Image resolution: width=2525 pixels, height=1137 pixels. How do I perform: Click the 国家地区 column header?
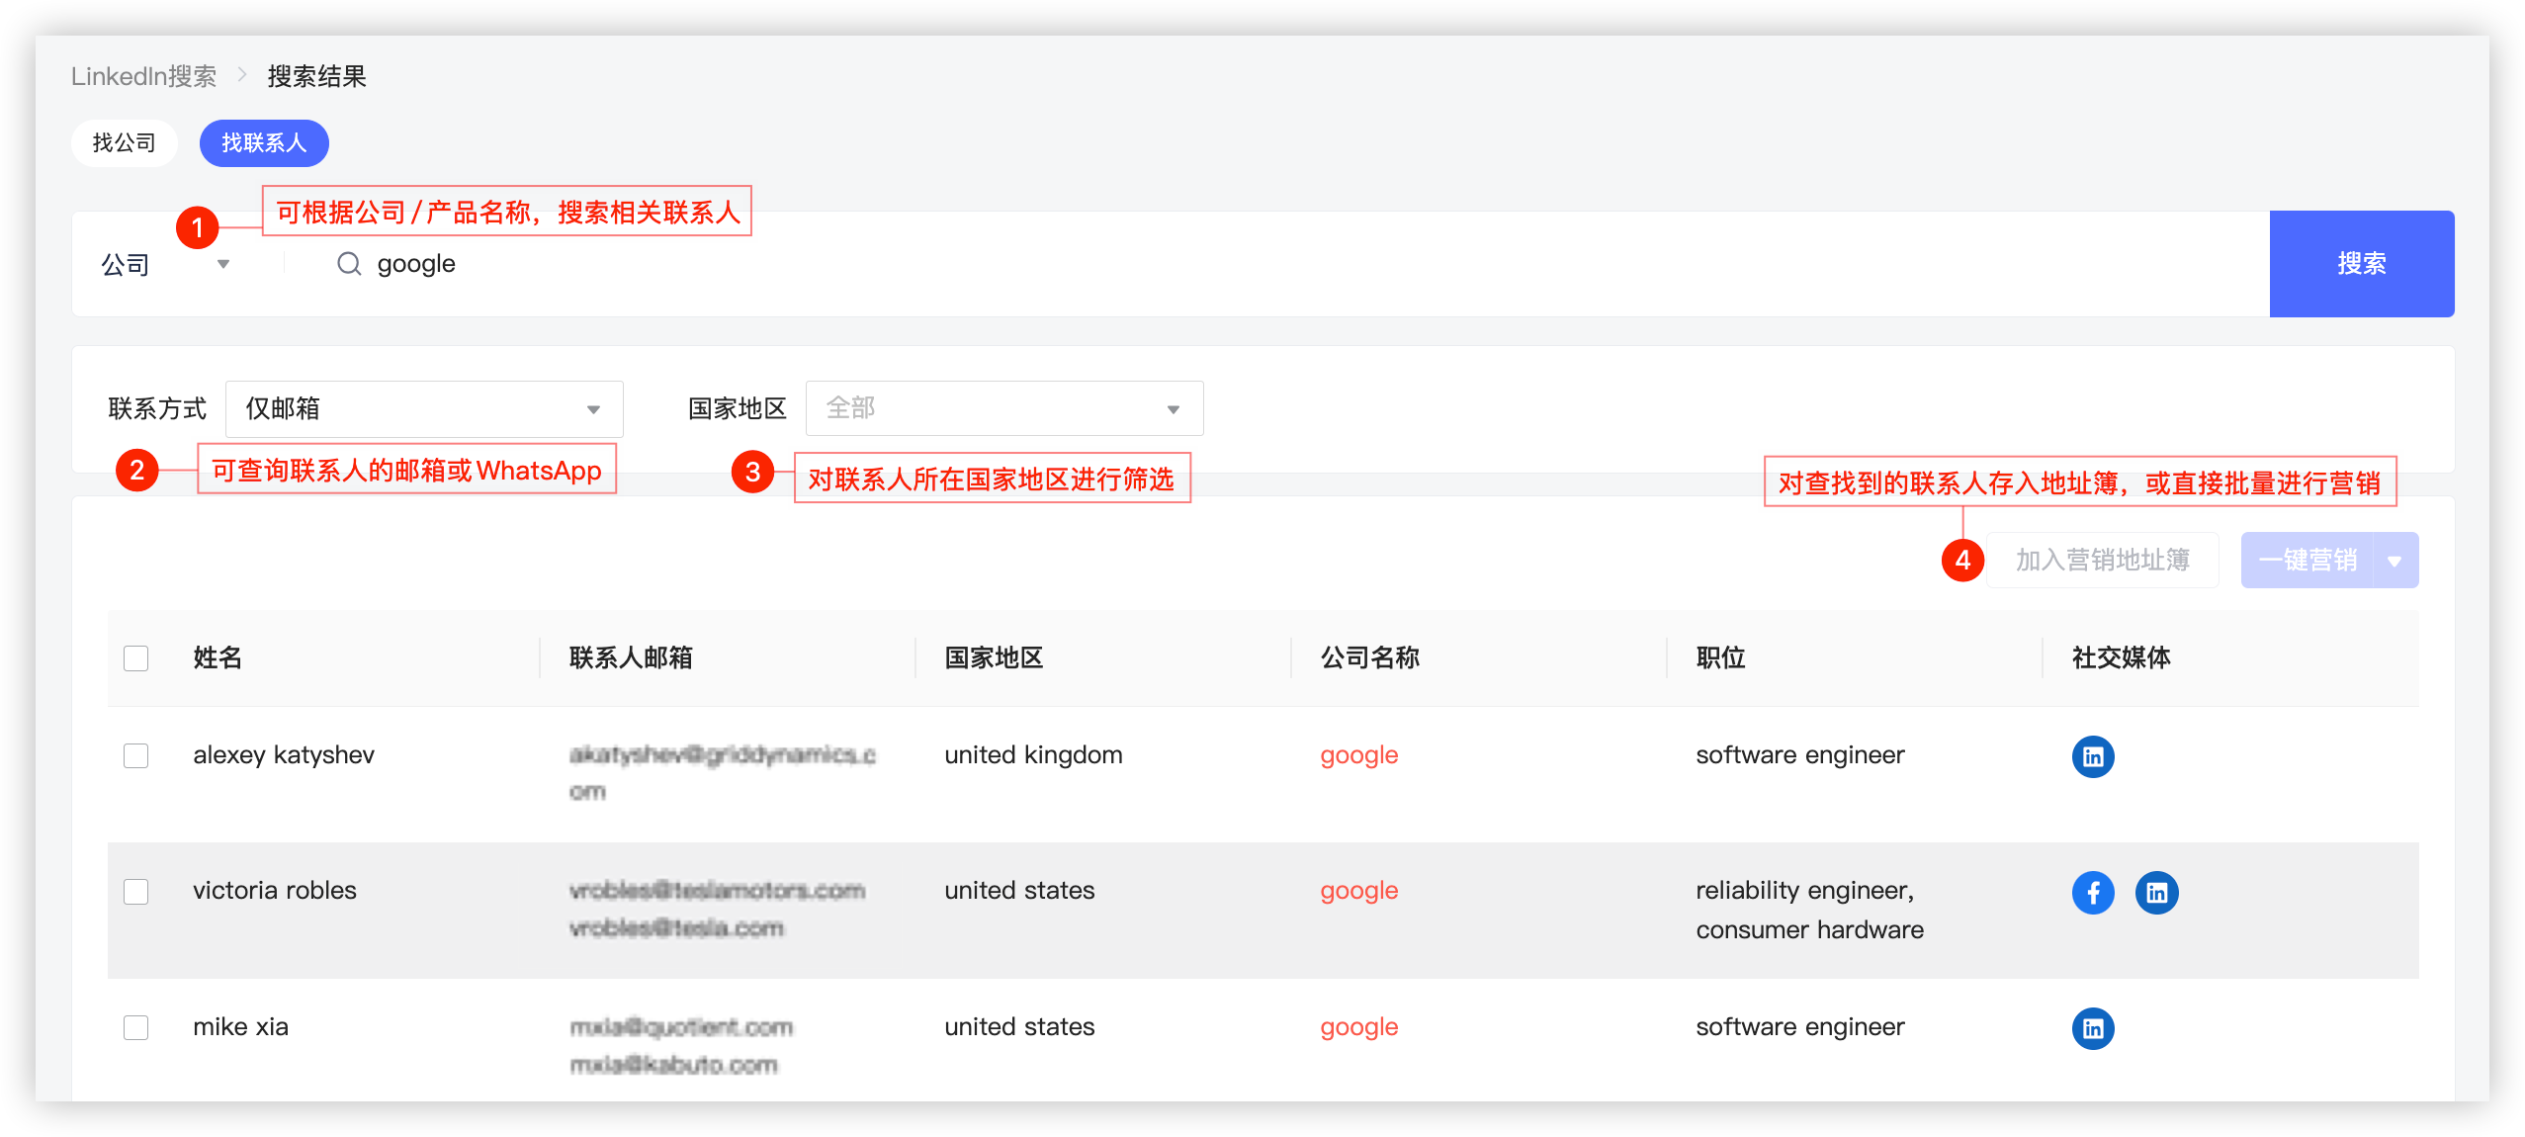click(x=994, y=657)
